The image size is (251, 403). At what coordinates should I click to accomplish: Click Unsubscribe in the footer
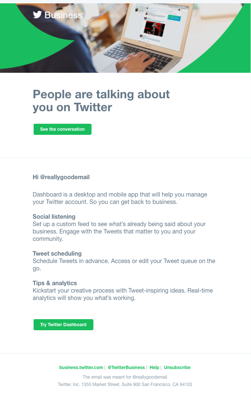(177, 367)
